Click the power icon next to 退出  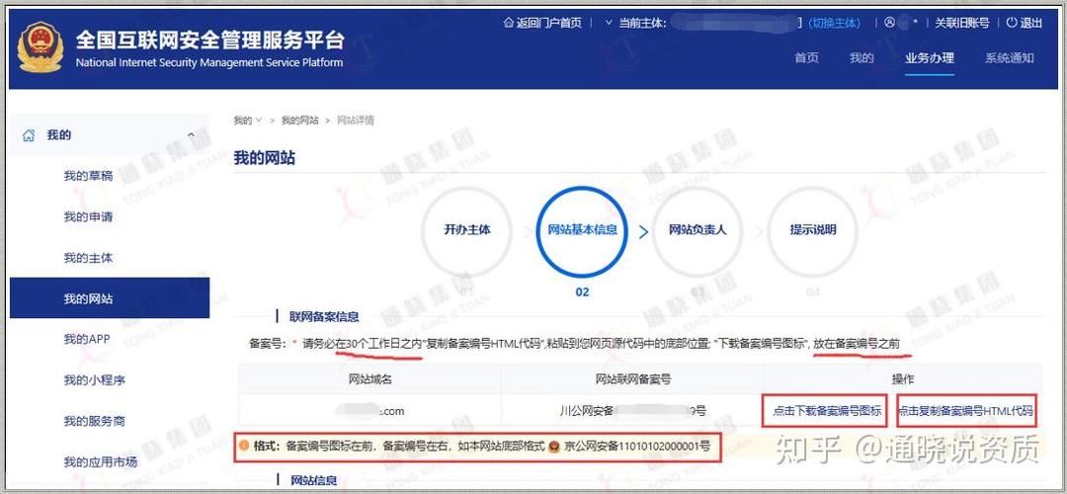[1012, 23]
